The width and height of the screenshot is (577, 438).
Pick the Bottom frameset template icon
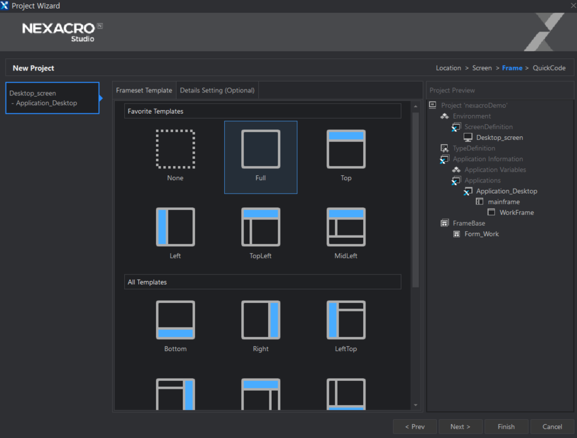click(x=175, y=320)
